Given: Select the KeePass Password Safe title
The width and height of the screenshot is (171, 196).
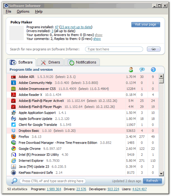Looking at the screenshot, I should [36, 173].
